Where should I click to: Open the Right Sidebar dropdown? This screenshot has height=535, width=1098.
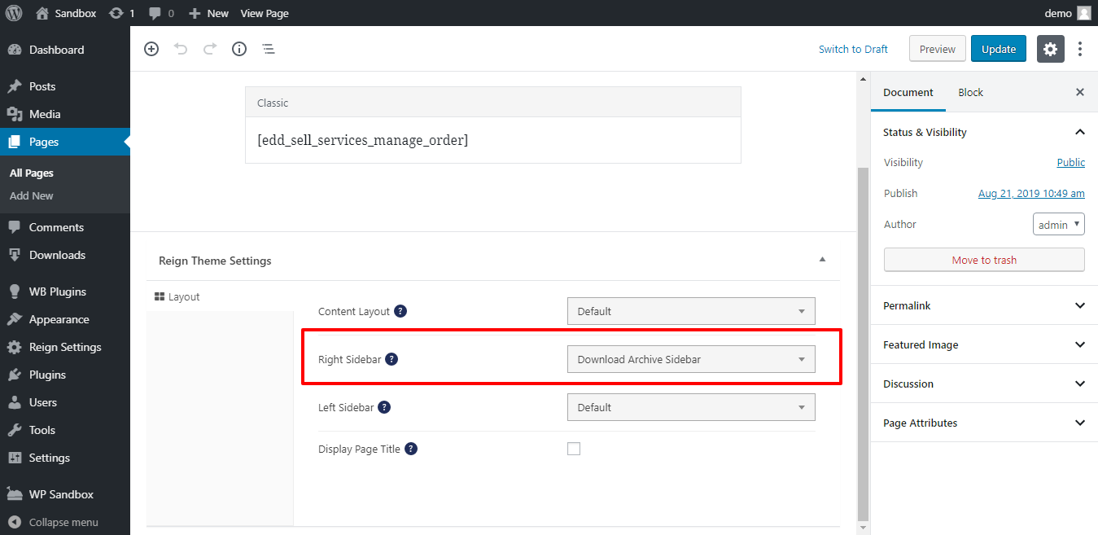[691, 359]
